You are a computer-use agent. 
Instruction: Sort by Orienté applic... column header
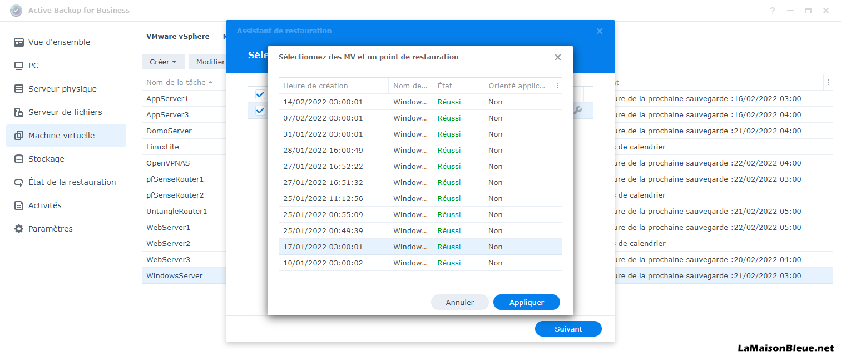click(x=518, y=86)
